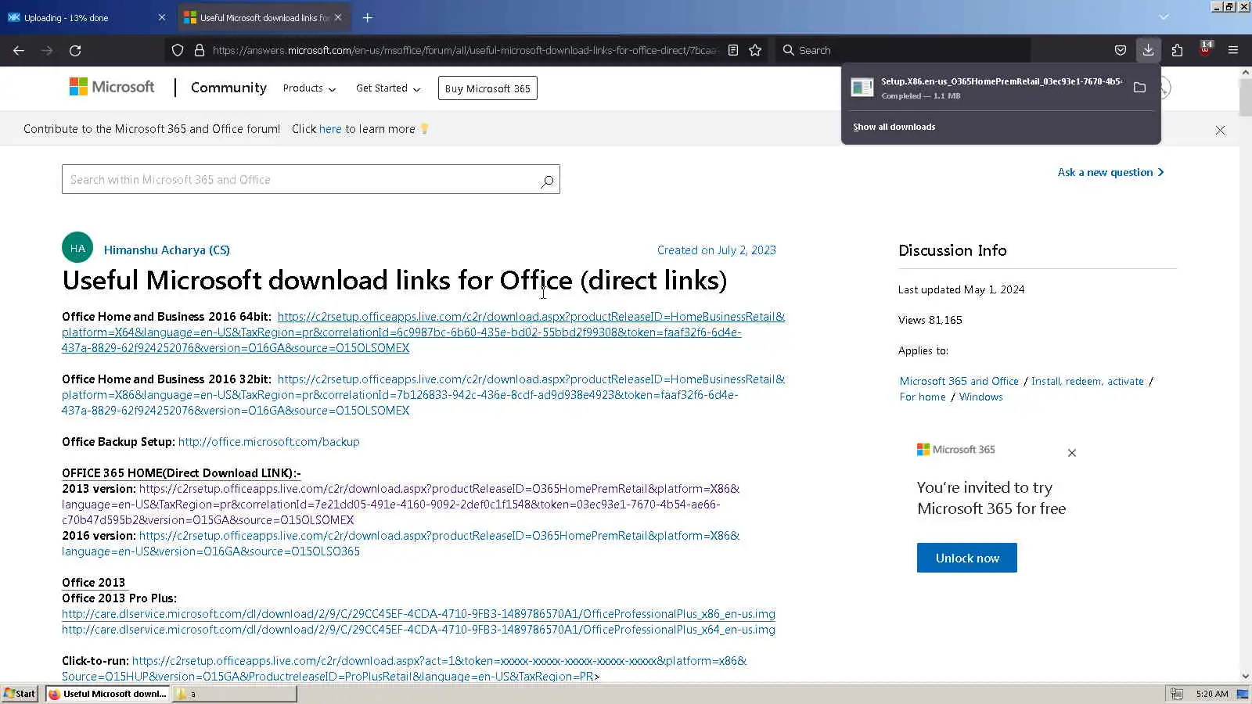
Task: Open the Windows category link
Action: [981, 397]
